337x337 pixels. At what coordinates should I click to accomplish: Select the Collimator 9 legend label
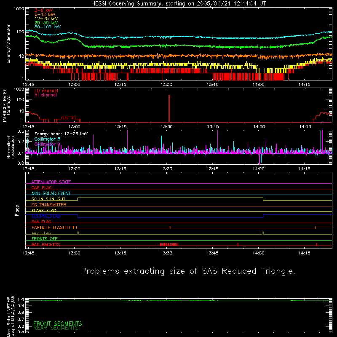(47, 144)
